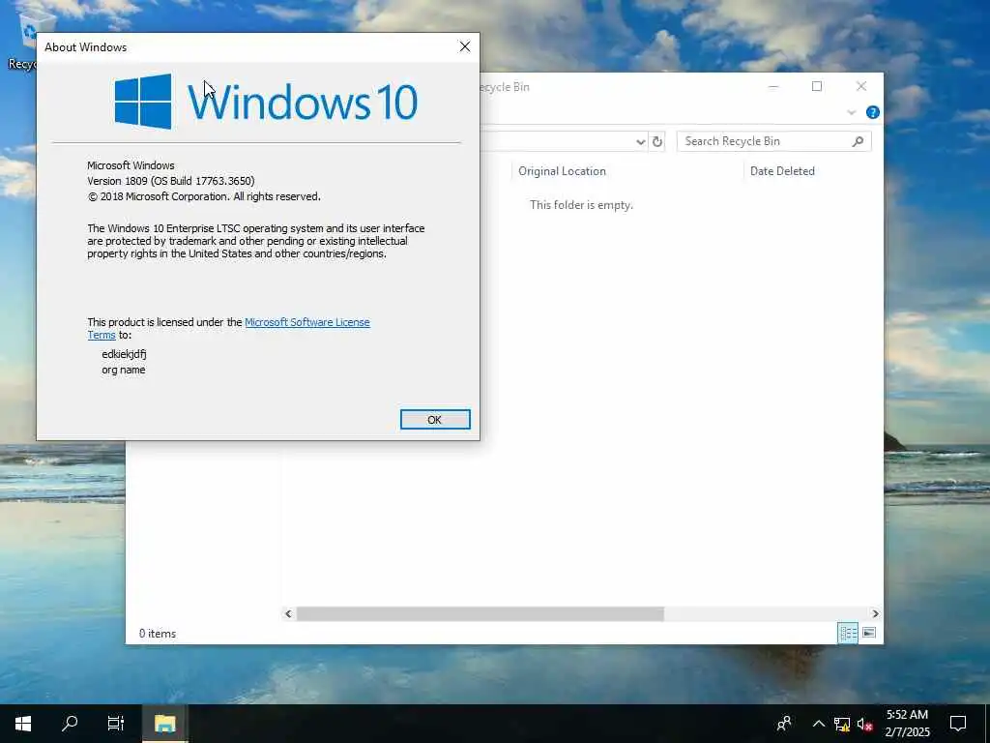Maximize the Recycle Bin window

(817, 86)
